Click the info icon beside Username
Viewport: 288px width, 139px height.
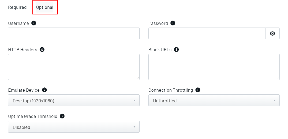click(33, 23)
